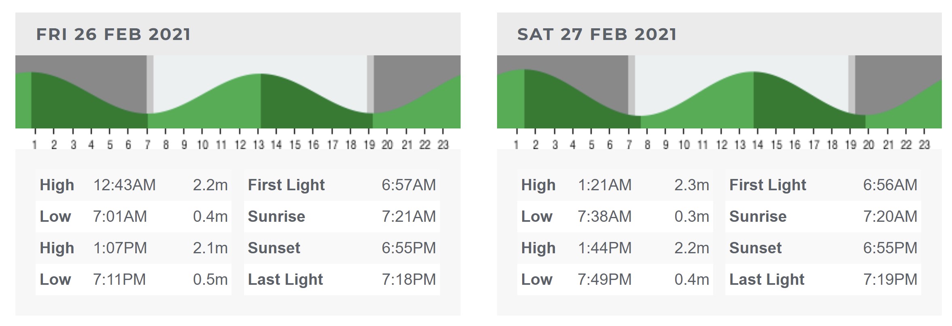This screenshot has width=952, height=326.
Task: Click hour 14 marker on Saturday's tide chart
Action: [x=758, y=145]
